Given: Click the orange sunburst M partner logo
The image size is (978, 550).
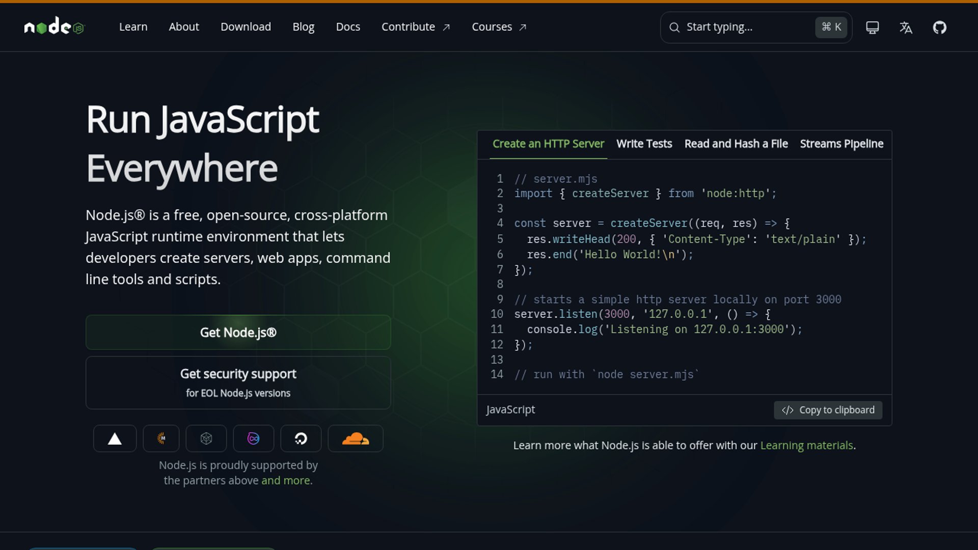Looking at the screenshot, I should [x=161, y=438].
